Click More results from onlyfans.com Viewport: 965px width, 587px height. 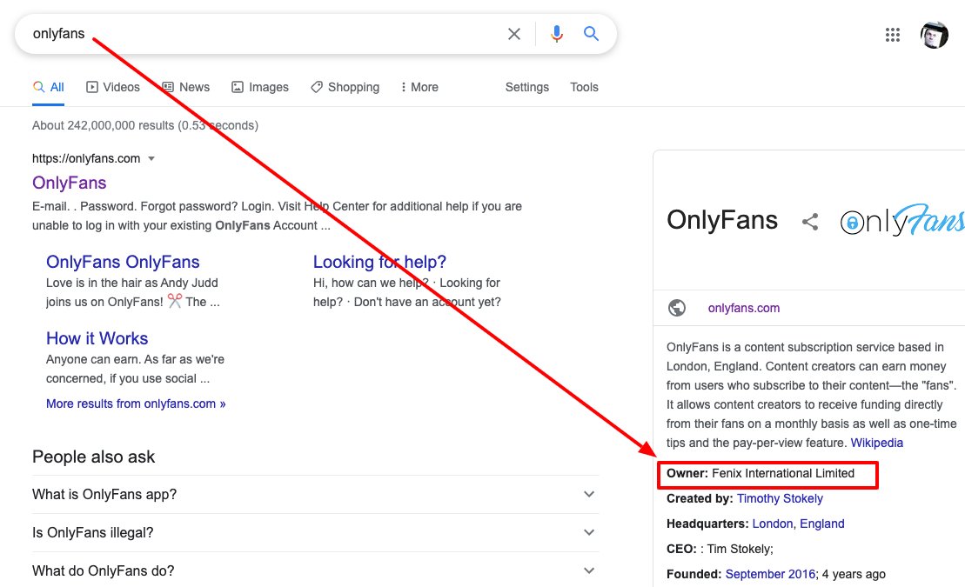[136, 404]
